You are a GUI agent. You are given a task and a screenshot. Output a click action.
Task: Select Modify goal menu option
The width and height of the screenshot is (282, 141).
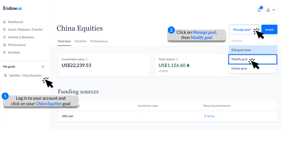(x=253, y=60)
